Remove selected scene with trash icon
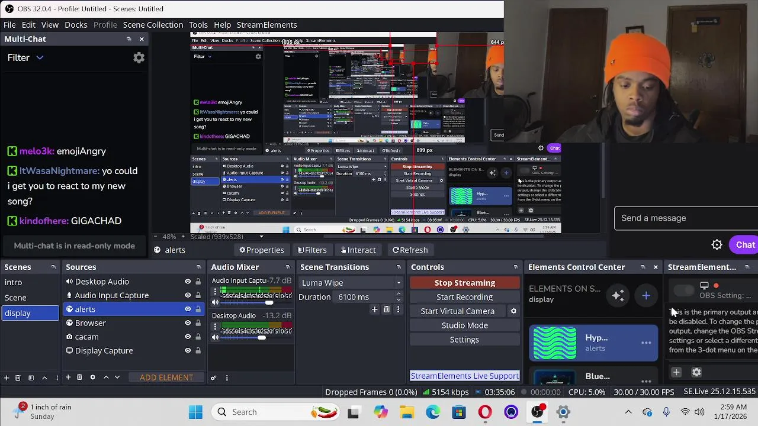Viewport: 758px width, 426px height. pos(18,377)
